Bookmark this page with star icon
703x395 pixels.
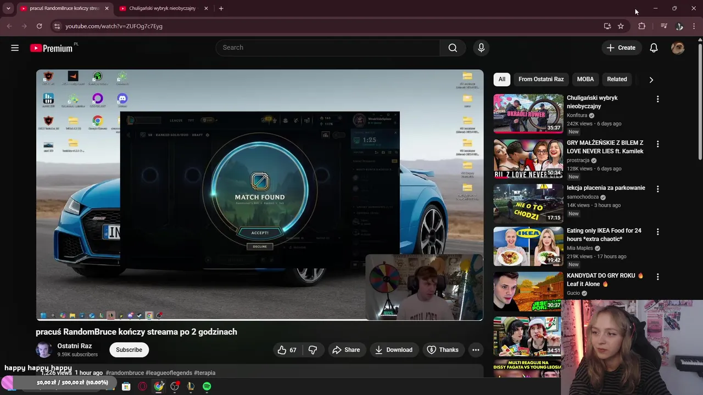coord(621,26)
